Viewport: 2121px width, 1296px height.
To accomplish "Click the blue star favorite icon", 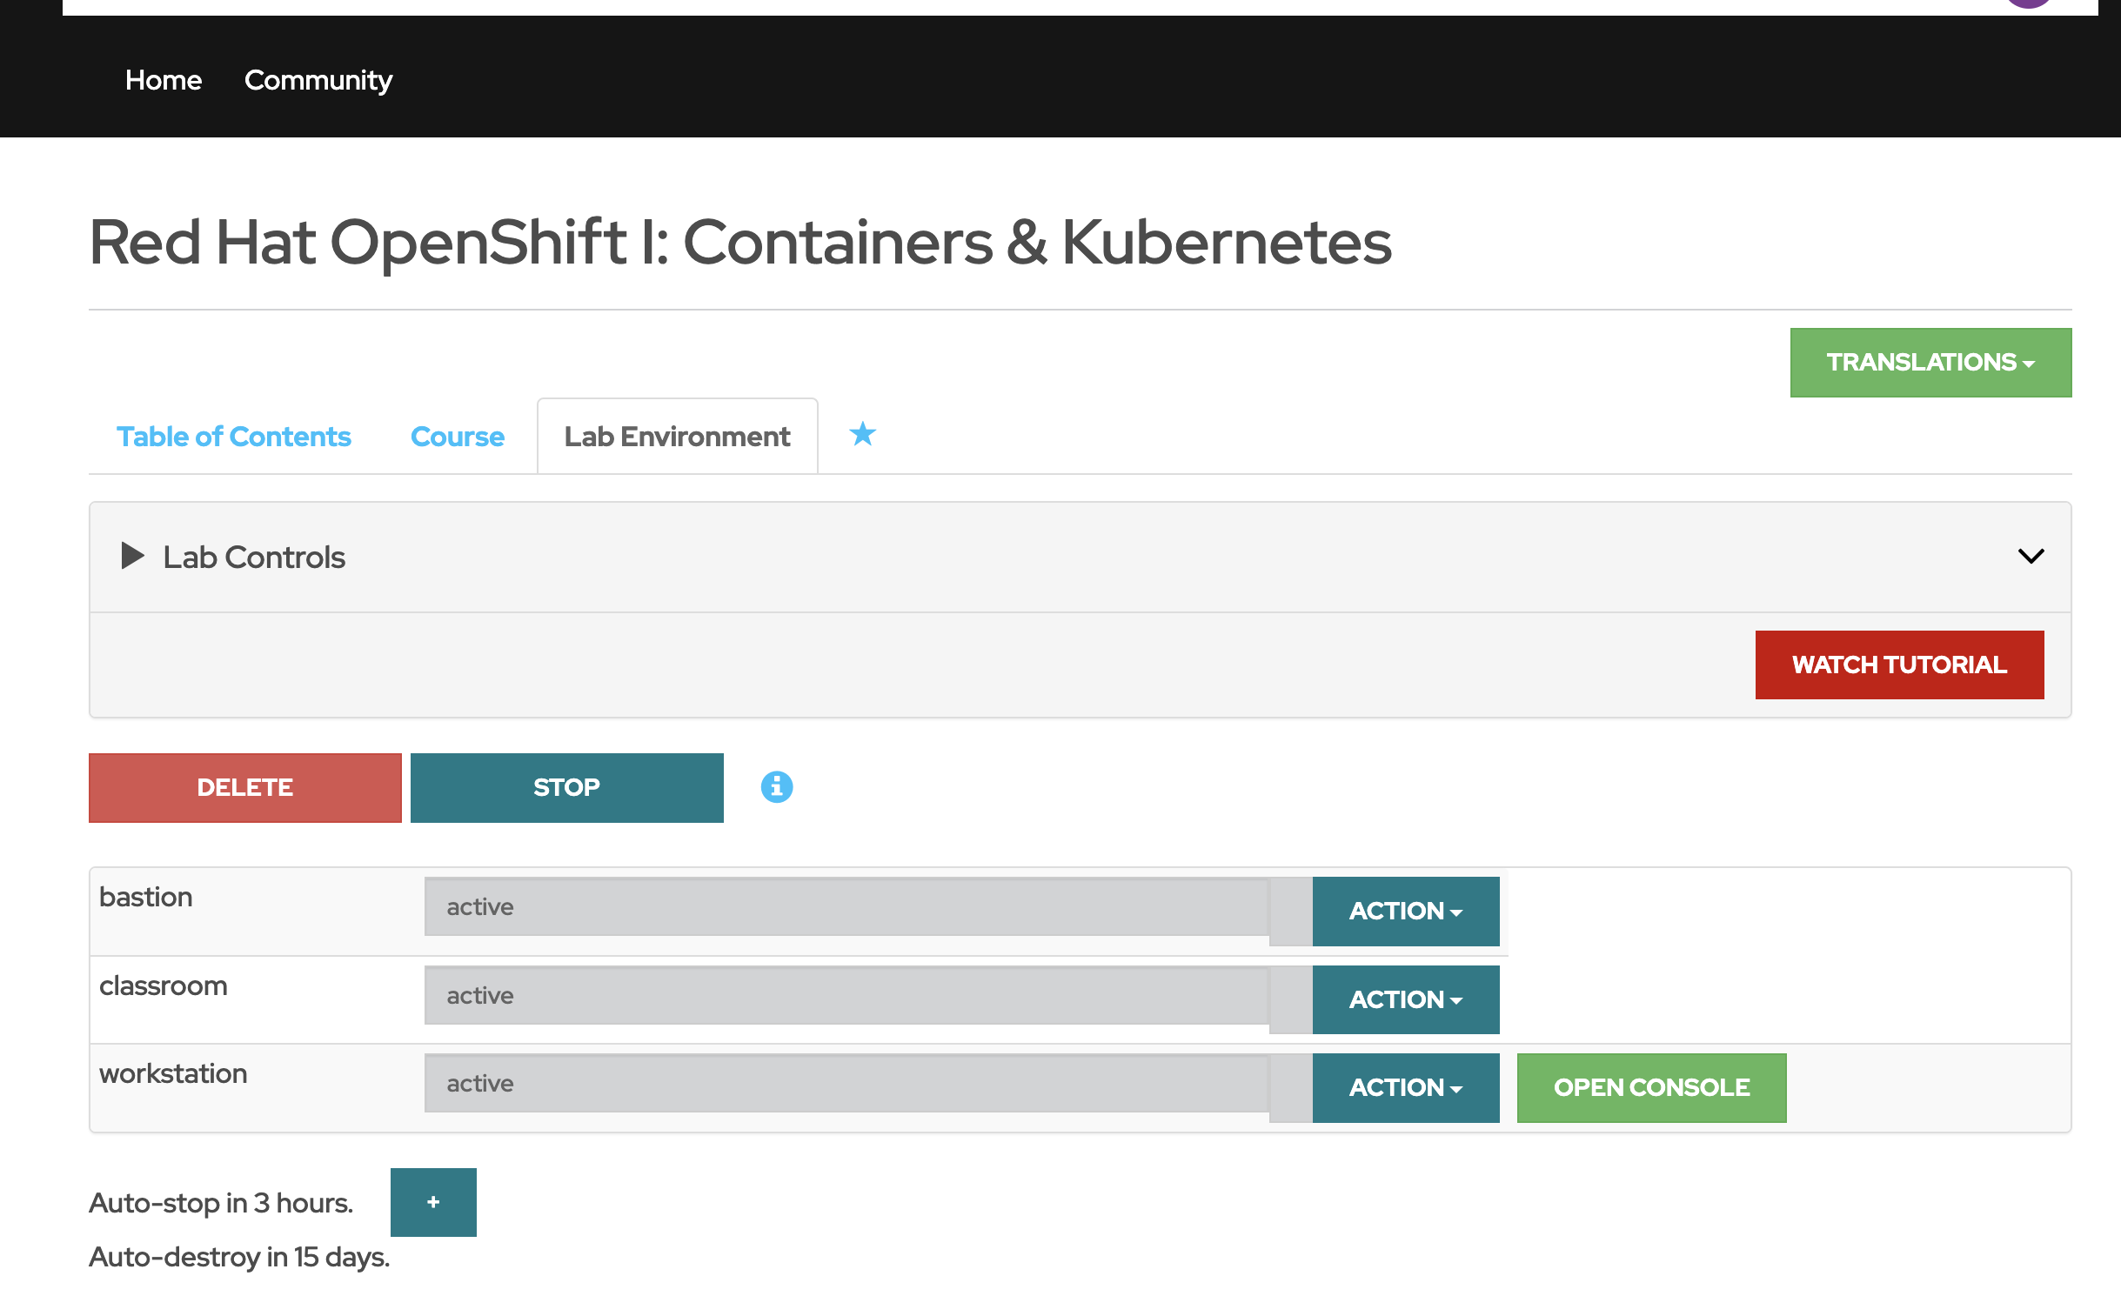I will [x=862, y=434].
